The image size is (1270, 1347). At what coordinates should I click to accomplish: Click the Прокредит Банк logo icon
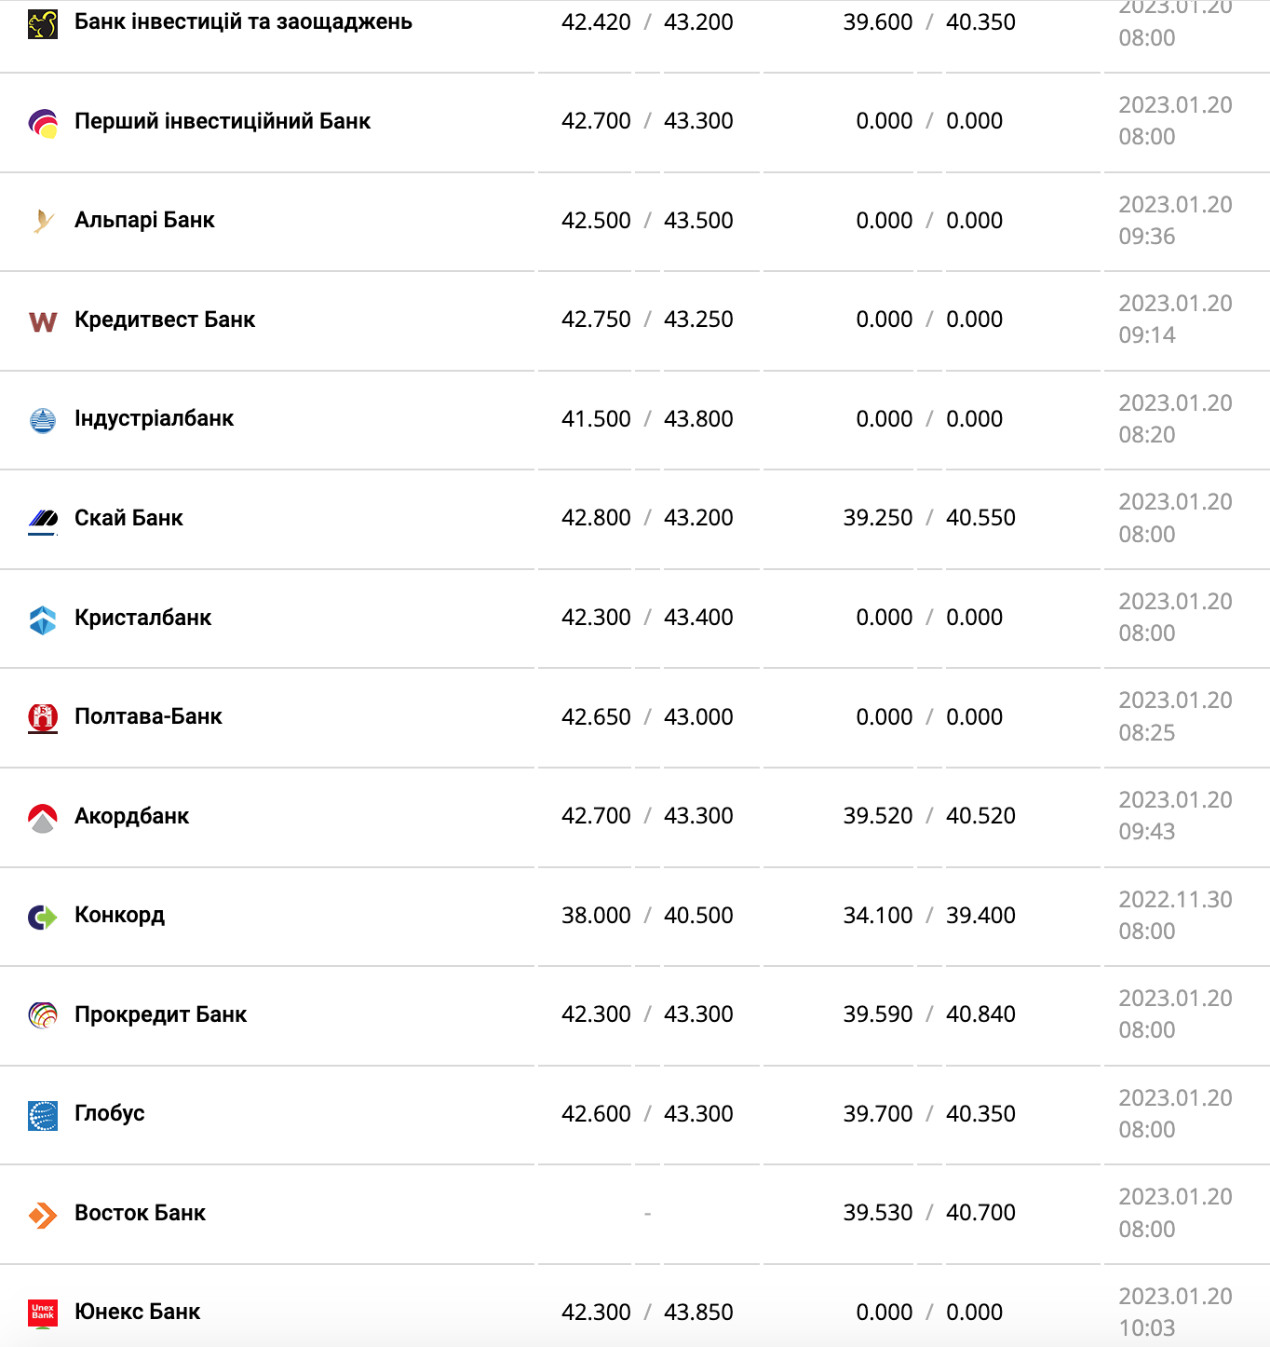[43, 1014]
